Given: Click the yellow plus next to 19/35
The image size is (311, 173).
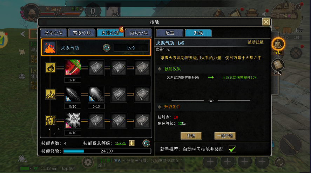Looking at the screenshot, I should 132,143.
